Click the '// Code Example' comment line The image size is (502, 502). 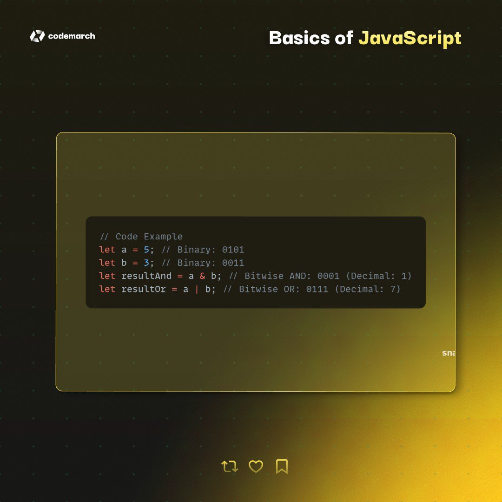click(140, 237)
